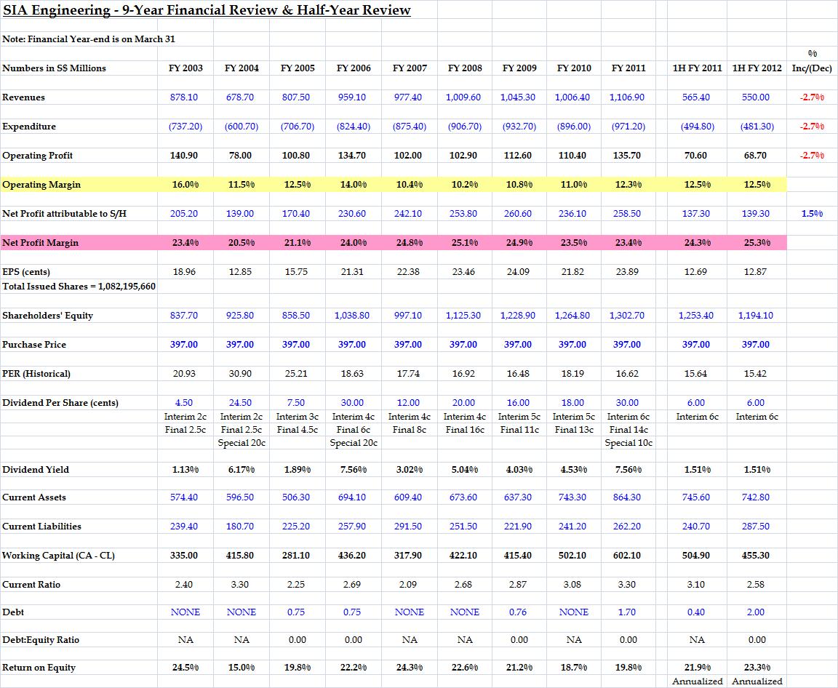Select Shareholders' Equity value 837.70
This screenshot has width=838, height=688.
(184, 315)
